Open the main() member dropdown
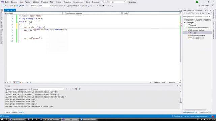The image size is (216, 121). click(x=150, y=13)
